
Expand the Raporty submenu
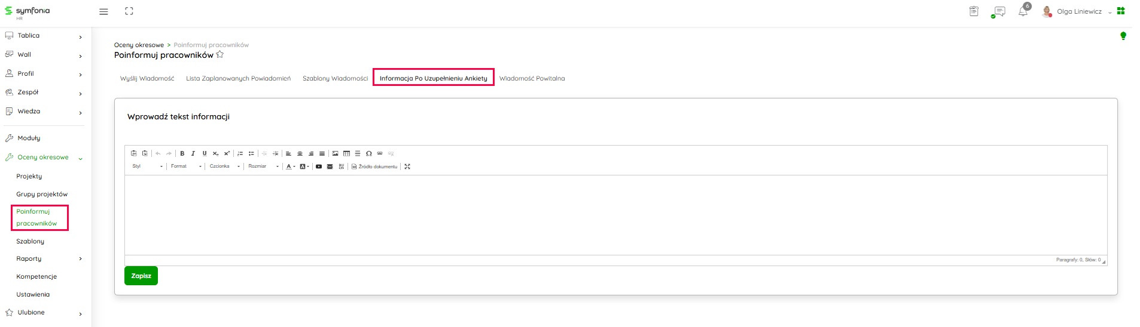click(x=80, y=259)
